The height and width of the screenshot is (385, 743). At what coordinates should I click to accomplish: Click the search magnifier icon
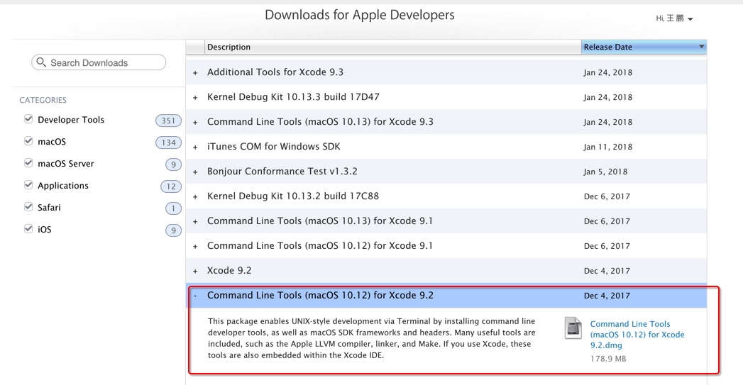click(41, 62)
